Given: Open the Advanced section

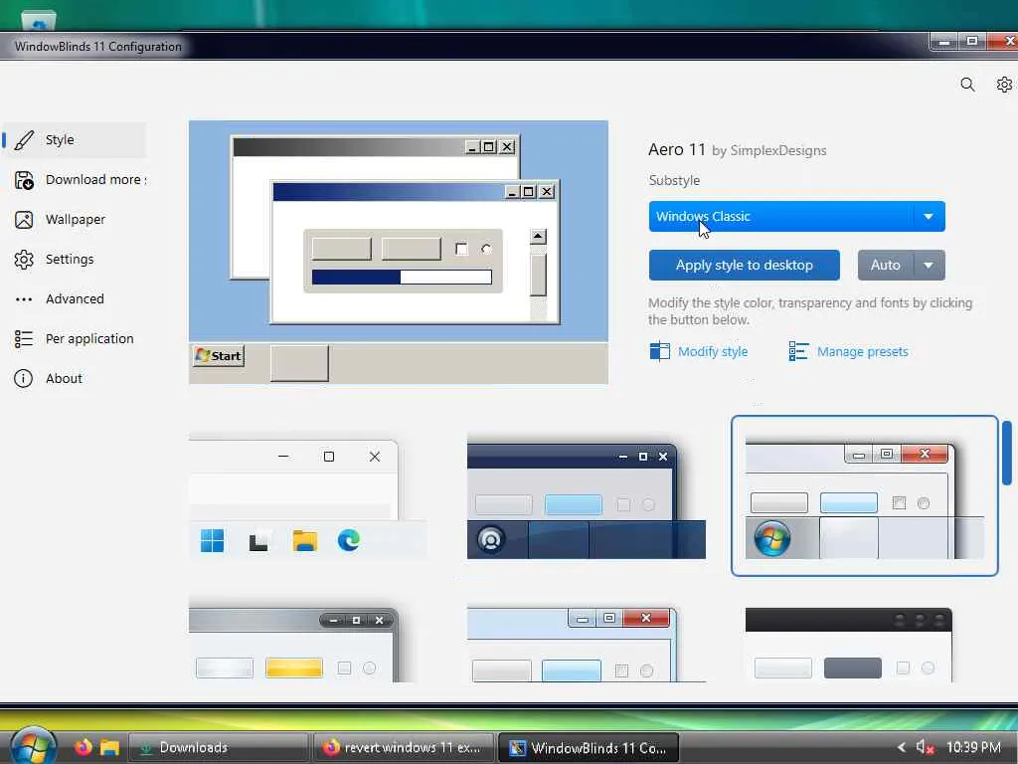Looking at the screenshot, I should coord(75,299).
